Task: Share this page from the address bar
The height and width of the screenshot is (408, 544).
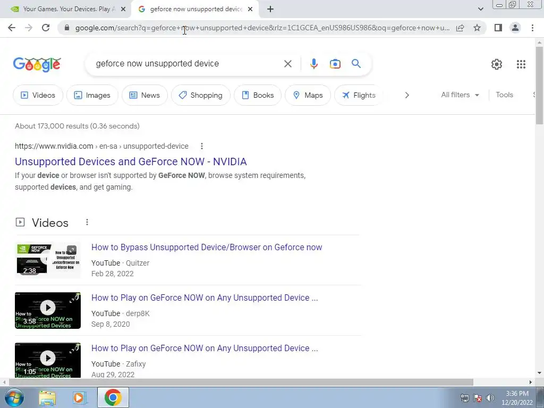Action: [460, 28]
